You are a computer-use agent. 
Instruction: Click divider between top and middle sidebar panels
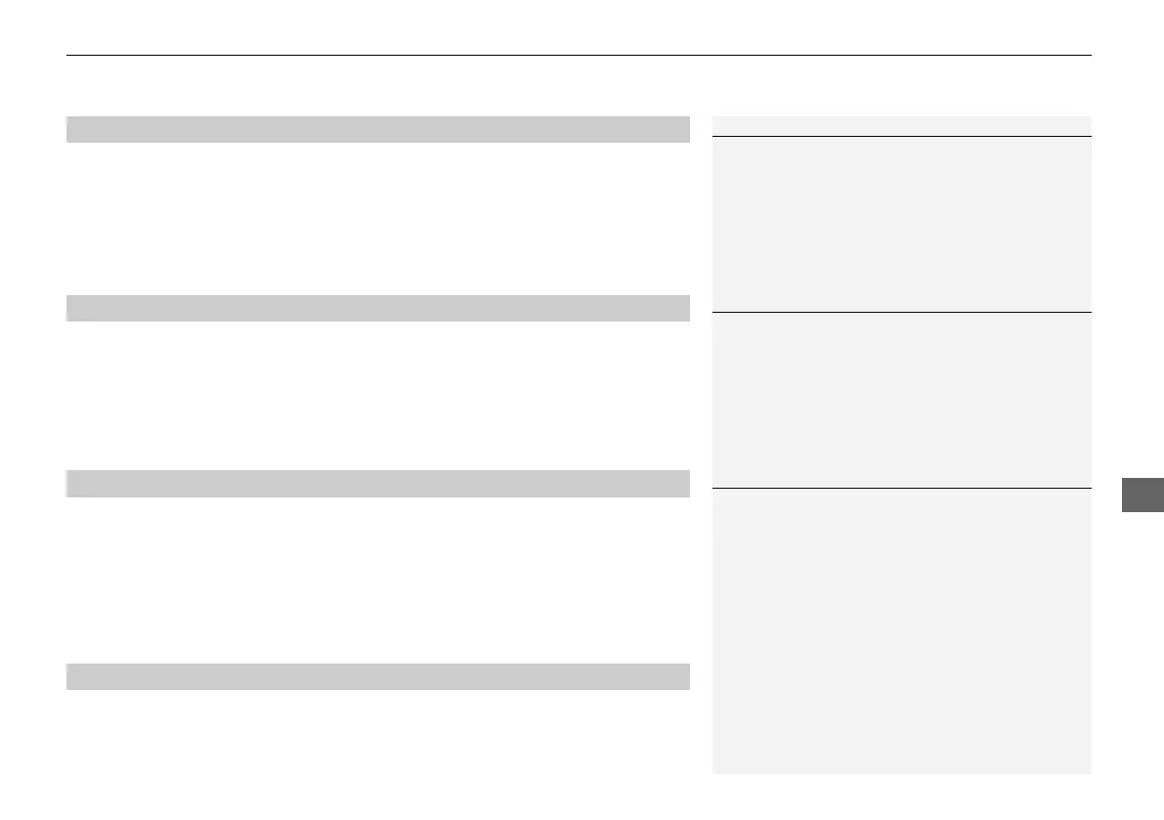pyautogui.click(x=901, y=312)
